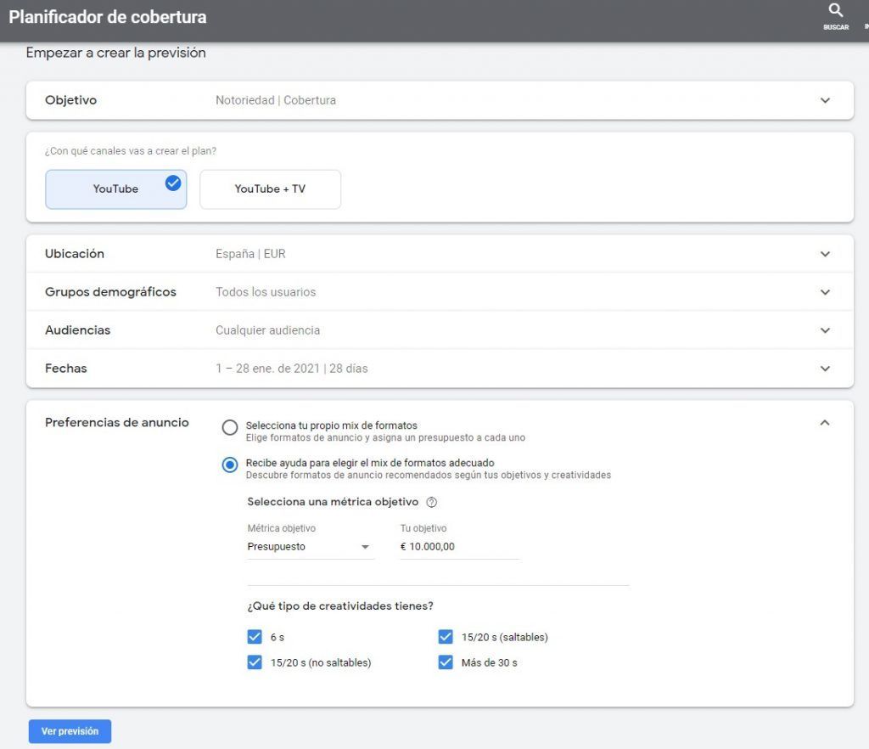This screenshot has height=749, width=869.
Task: Click '¿Qué tipo de creatividades tienes?' heading
Action: tap(340, 606)
